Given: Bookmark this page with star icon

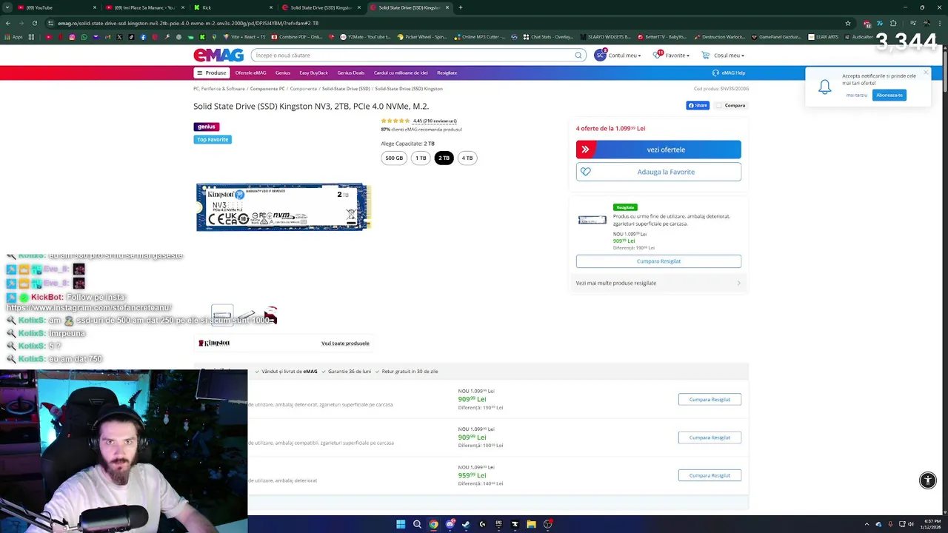Looking at the screenshot, I should [848, 23].
